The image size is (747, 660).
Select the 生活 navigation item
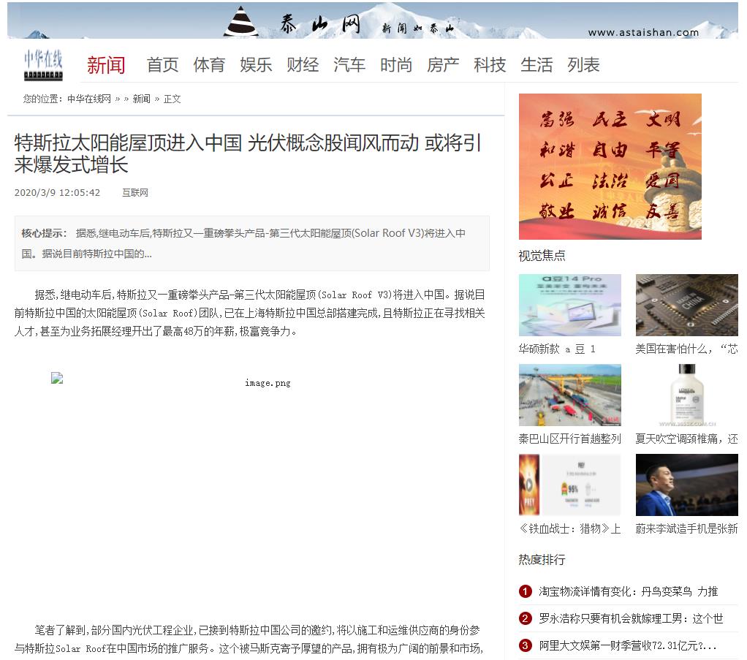[536, 65]
